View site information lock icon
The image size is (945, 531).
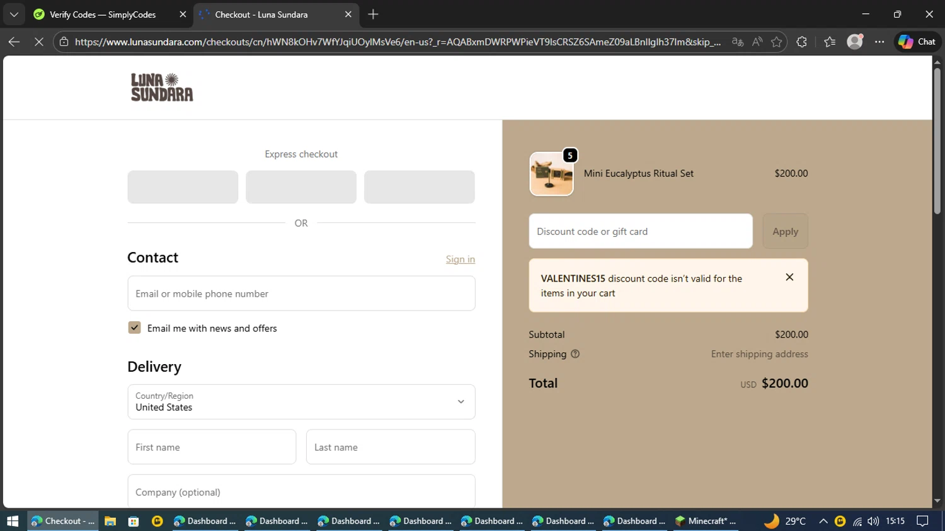(x=64, y=42)
